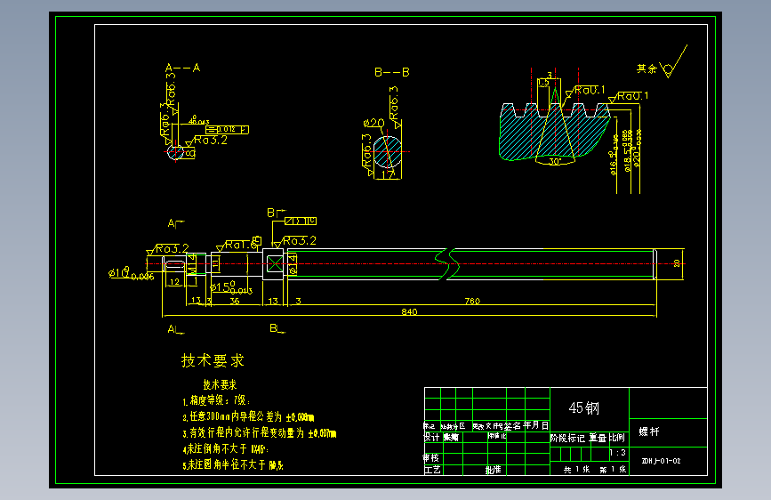The width and height of the screenshot is (771, 500).
Task: Click the 1:3 scale cell
Action: click(x=618, y=453)
